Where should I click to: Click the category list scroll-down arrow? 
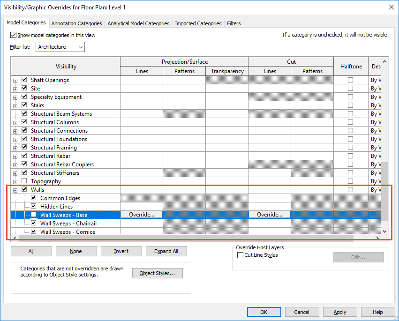(x=385, y=231)
